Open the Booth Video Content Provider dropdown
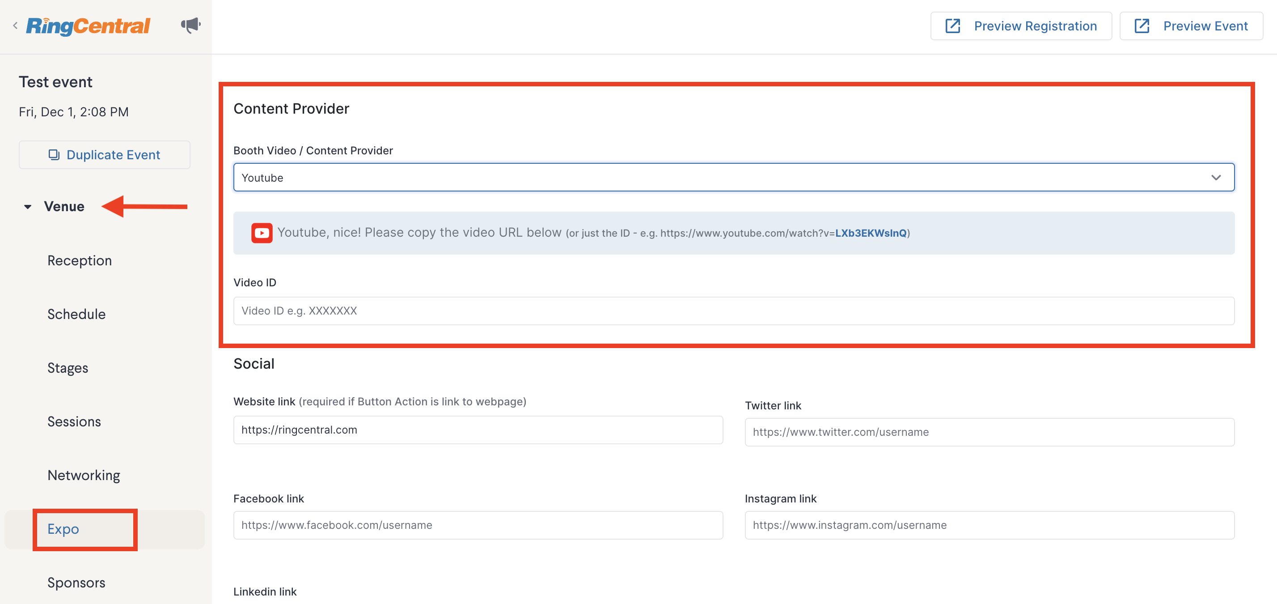 point(734,178)
